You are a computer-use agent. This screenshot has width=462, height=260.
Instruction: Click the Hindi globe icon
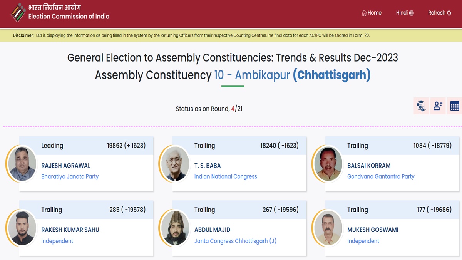(412, 13)
